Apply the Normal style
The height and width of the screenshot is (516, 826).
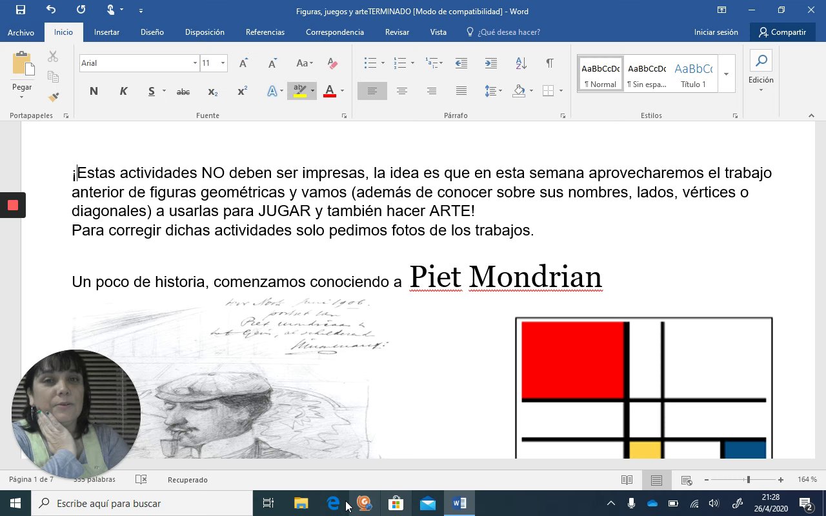[600, 74]
